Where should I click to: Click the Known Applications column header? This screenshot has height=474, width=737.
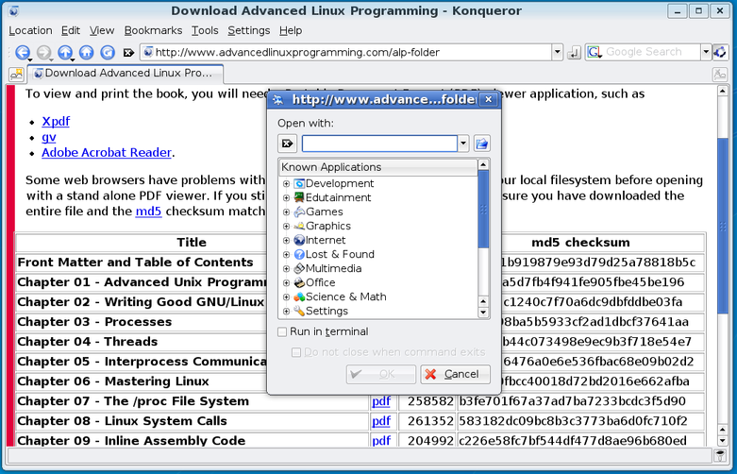point(378,167)
